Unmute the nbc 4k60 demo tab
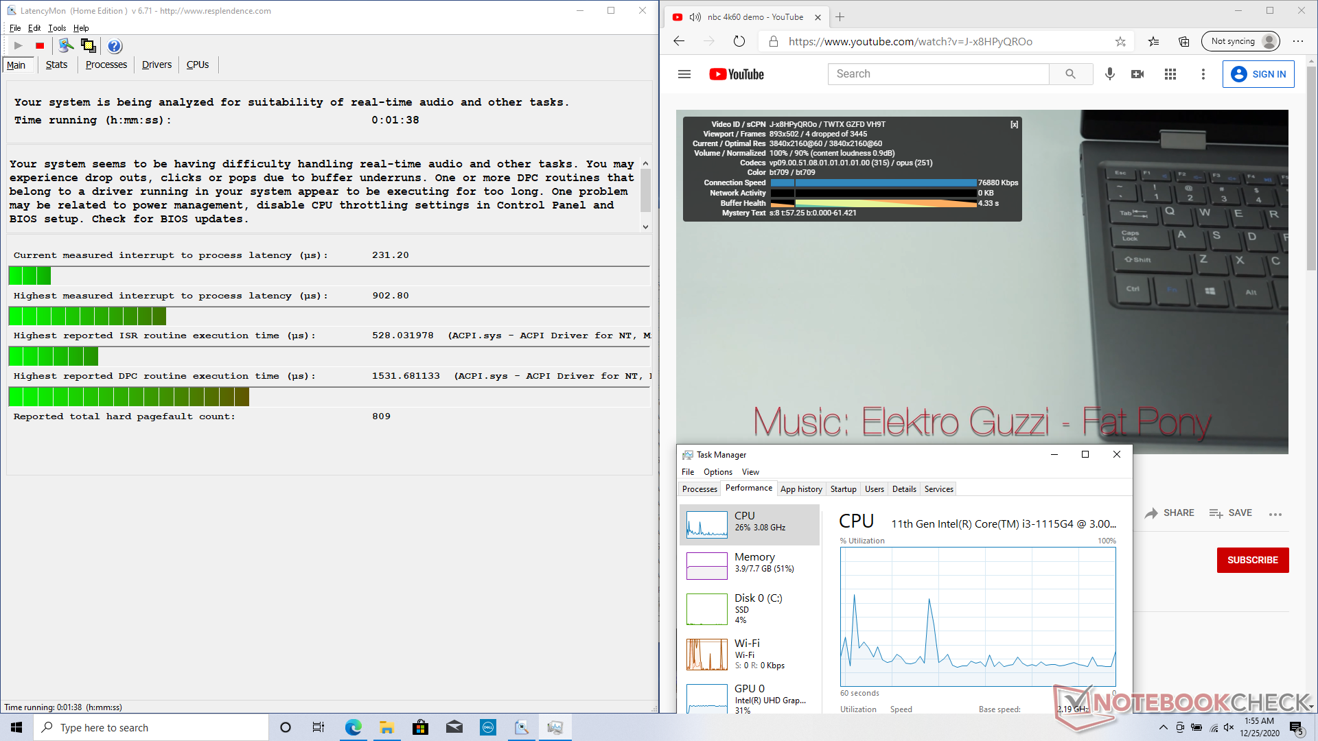Image resolution: width=1318 pixels, height=741 pixels. tap(695, 17)
